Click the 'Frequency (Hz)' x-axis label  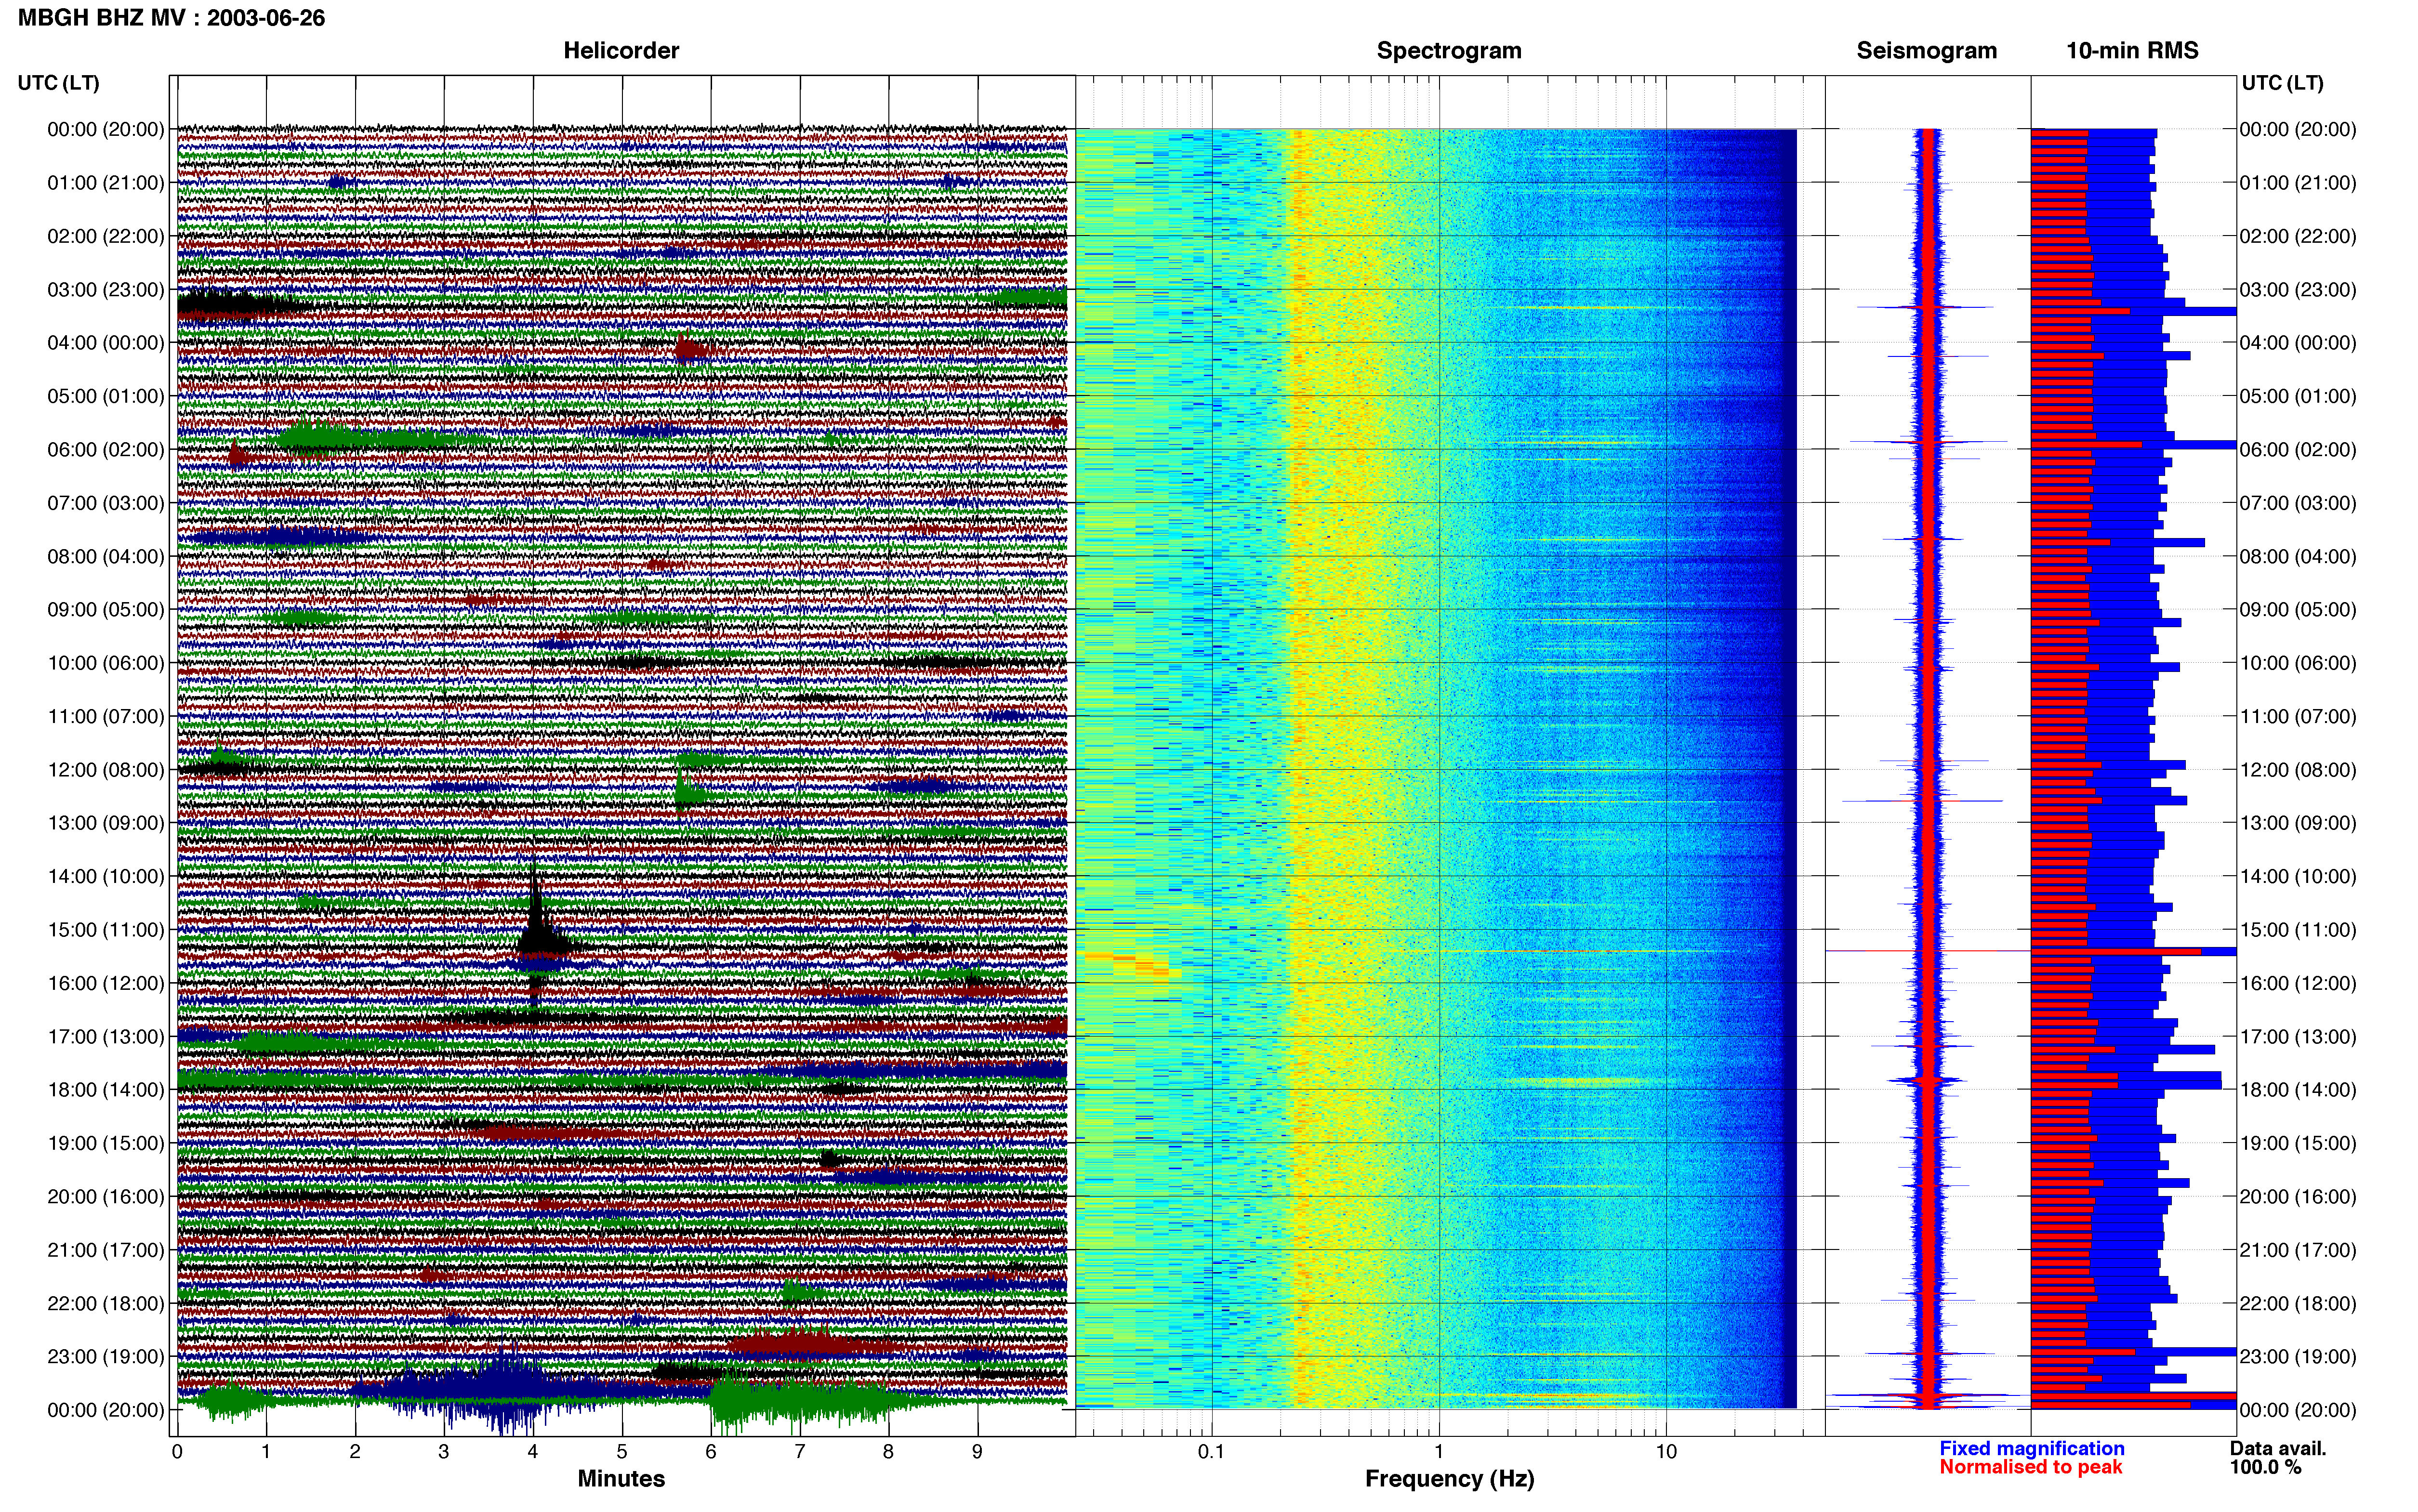[x=1449, y=1479]
